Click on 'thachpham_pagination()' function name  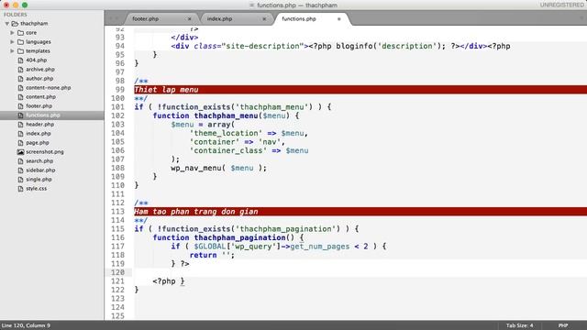[x=244, y=237]
